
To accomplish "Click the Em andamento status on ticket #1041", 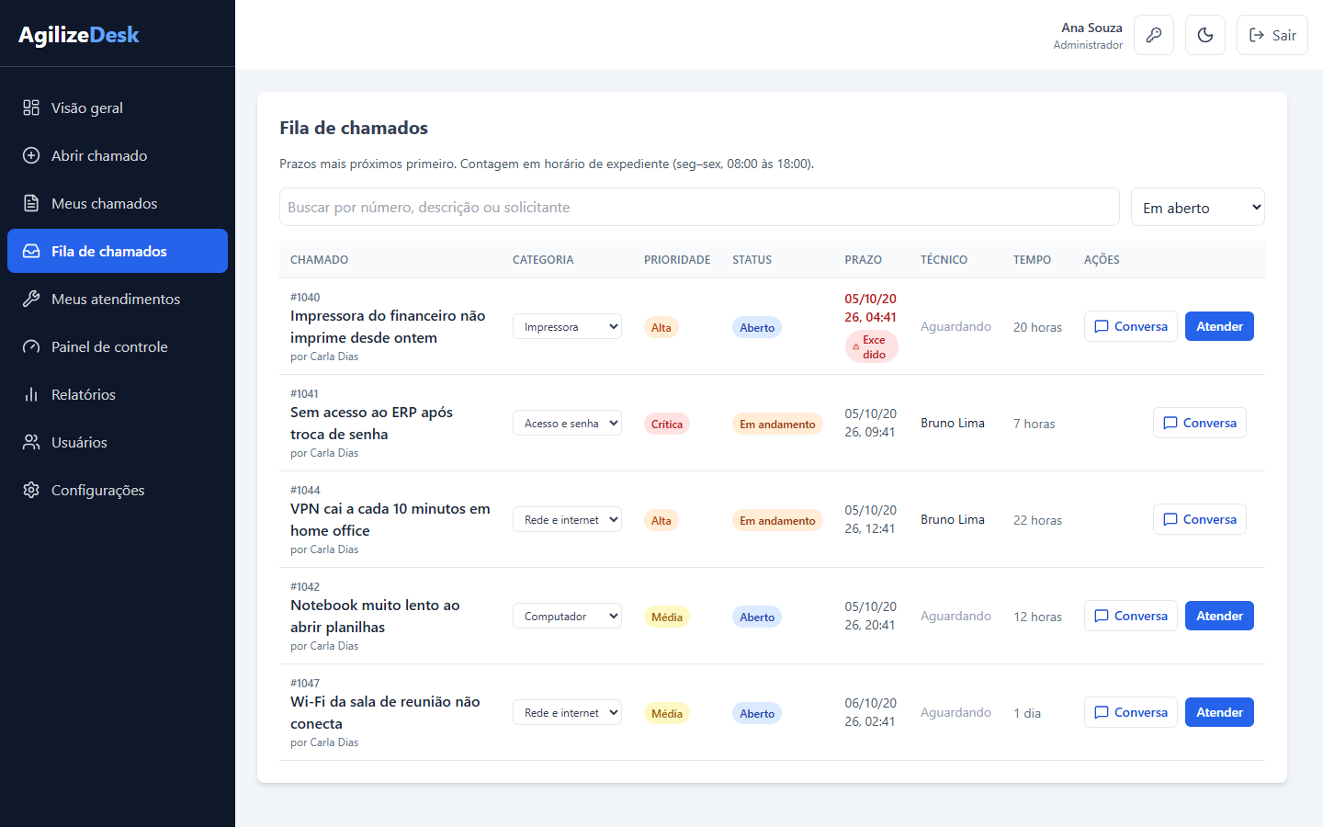I will pos(777,424).
